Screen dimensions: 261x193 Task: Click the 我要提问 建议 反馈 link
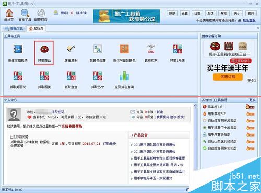coord(171,117)
